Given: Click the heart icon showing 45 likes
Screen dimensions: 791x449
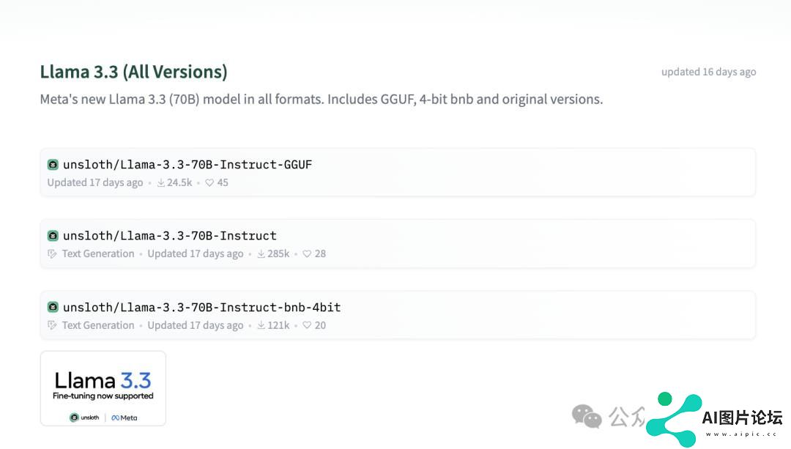Looking at the screenshot, I should [209, 182].
